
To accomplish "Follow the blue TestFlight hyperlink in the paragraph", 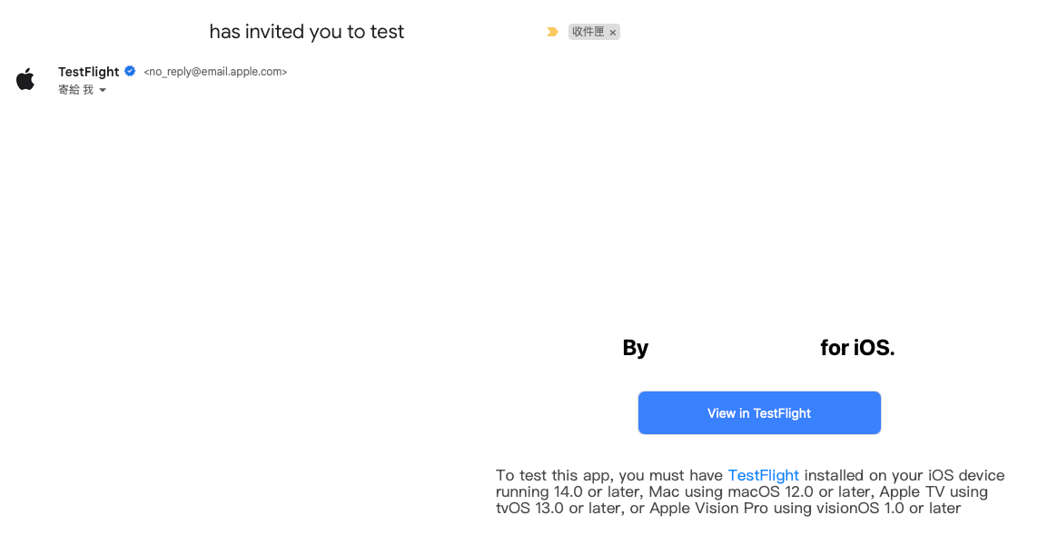I will click(763, 476).
